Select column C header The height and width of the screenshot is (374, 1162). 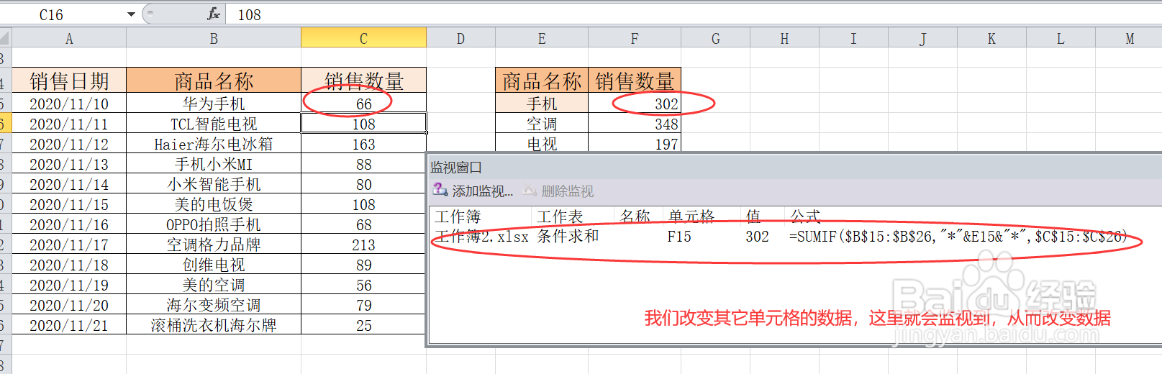click(x=363, y=38)
